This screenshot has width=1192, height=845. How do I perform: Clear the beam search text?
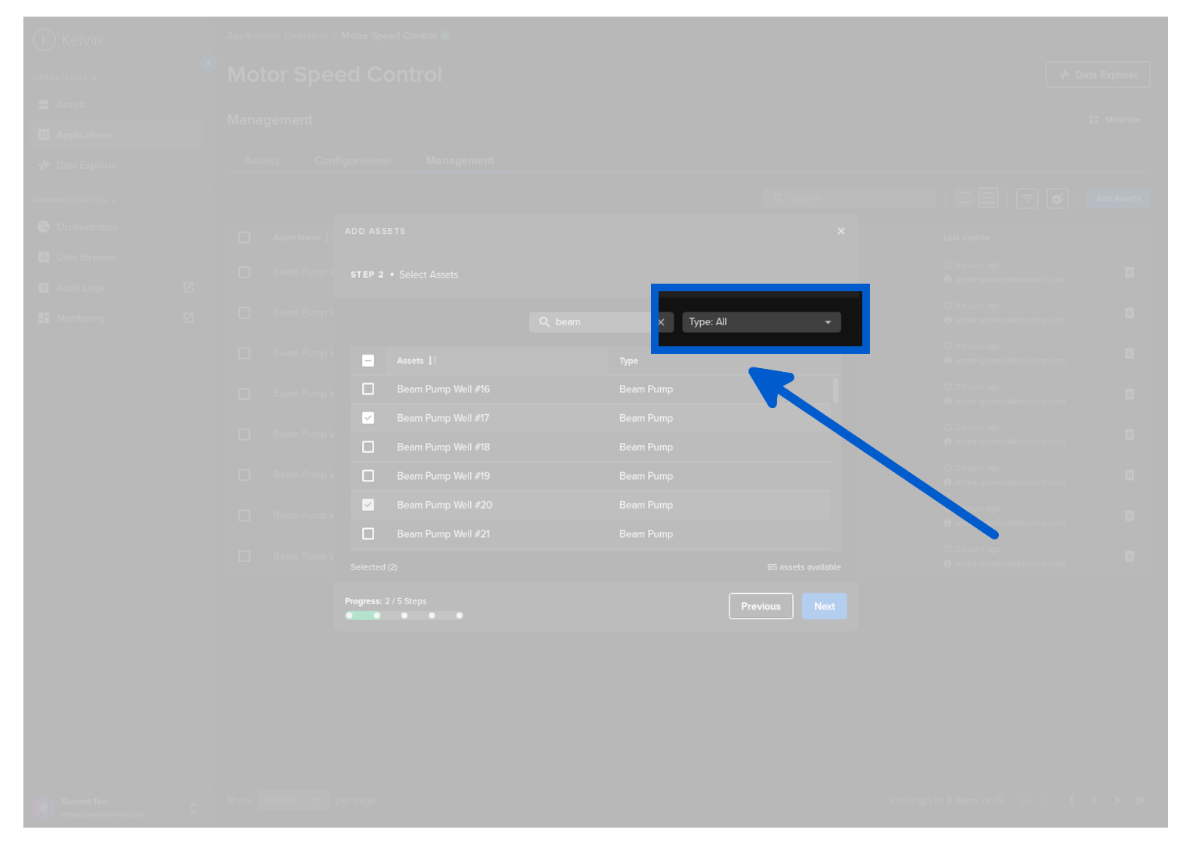[x=661, y=322]
